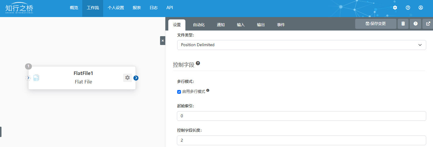Click help icon beside 控制字段 heading

click(x=198, y=63)
